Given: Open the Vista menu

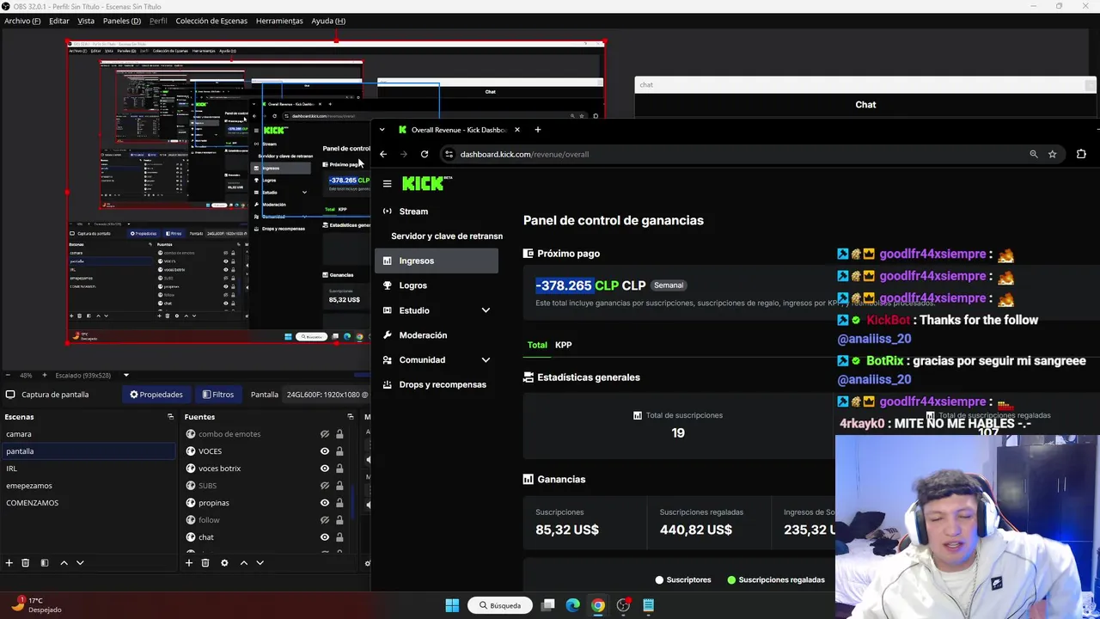Looking at the screenshot, I should [x=86, y=21].
